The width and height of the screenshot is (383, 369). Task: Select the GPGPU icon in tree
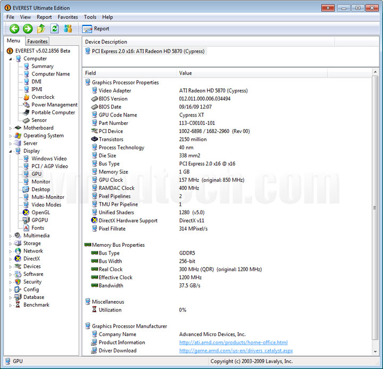[x=26, y=220]
